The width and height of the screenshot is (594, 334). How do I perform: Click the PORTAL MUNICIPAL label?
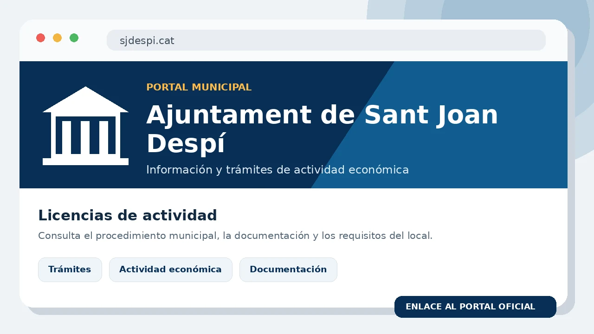(199, 87)
